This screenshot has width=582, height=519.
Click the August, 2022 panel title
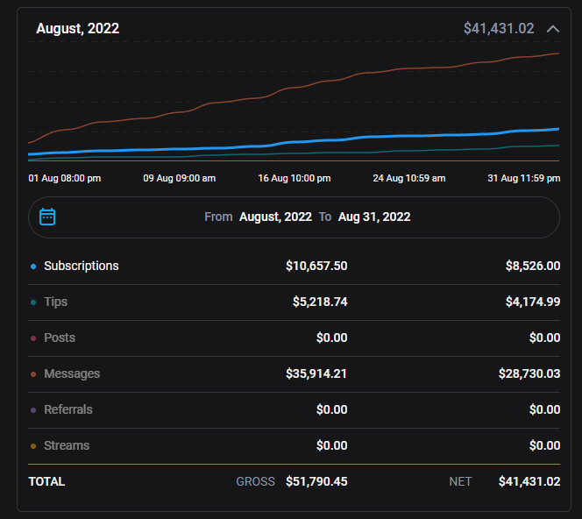click(x=77, y=29)
